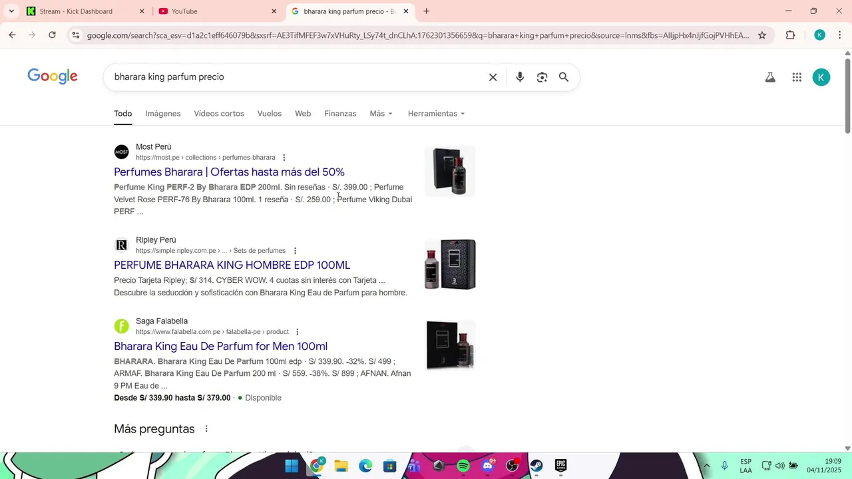Open more options for Ripley Perú result
The image size is (852, 479).
(x=295, y=251)
